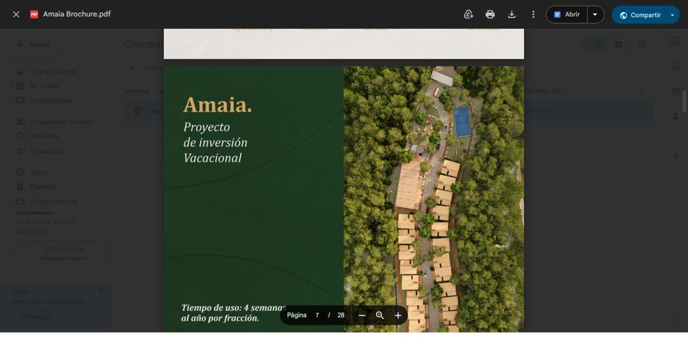
Task: Click the Nuevo button in Drive
Action: click(34, 45)
